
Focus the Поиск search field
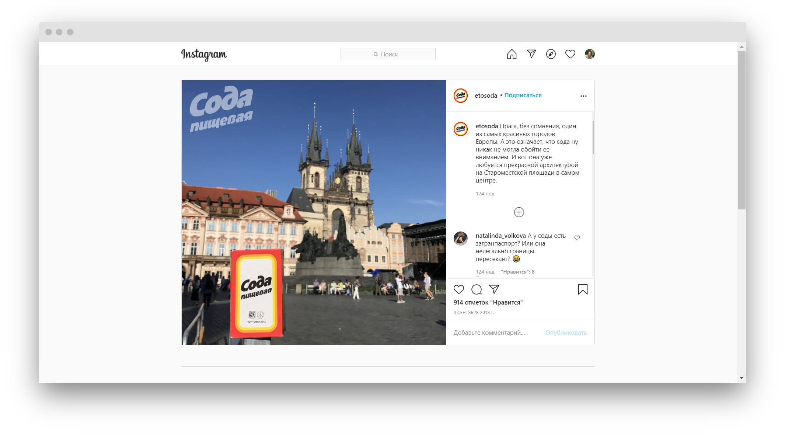388,54
